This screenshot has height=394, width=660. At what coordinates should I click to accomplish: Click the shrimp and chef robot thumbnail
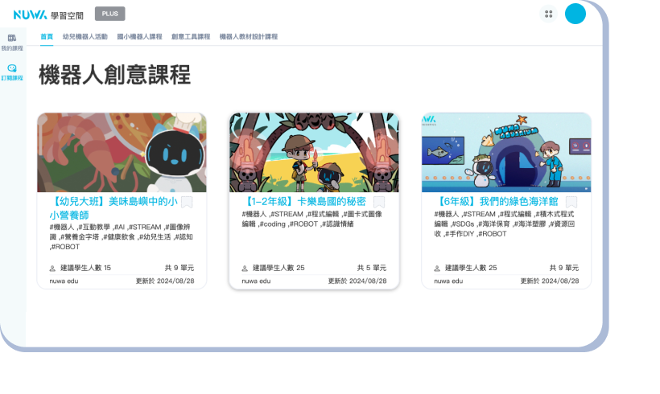click(122, 152)
